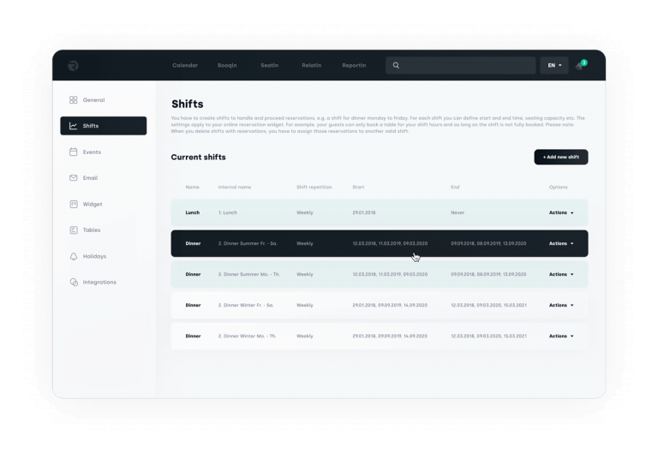Open the notifications bell with green badge
This screenshot has width=658, height=453.
[x=580, y=65]
